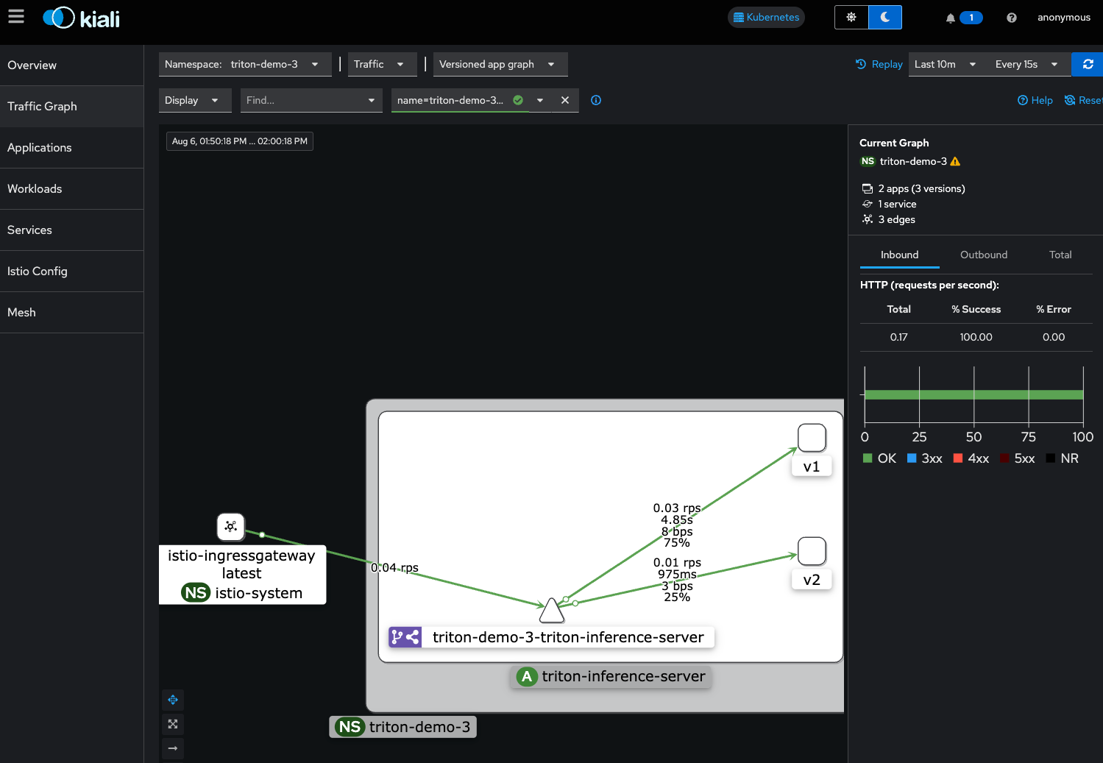The width and height of the screenshot is (1103, 763).
Task: Click the anonymous user label
Action: click(x=1064, y=18)
